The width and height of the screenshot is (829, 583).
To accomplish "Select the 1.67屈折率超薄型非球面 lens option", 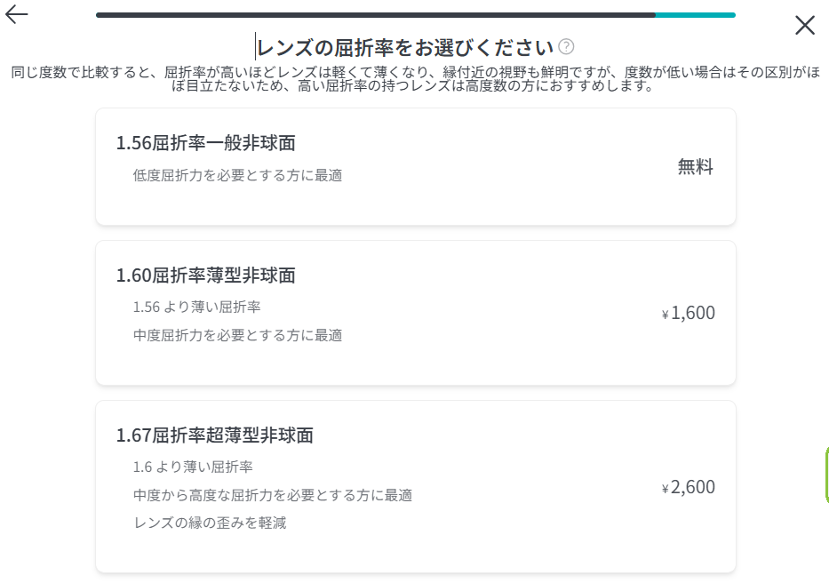I will (416, 486).
